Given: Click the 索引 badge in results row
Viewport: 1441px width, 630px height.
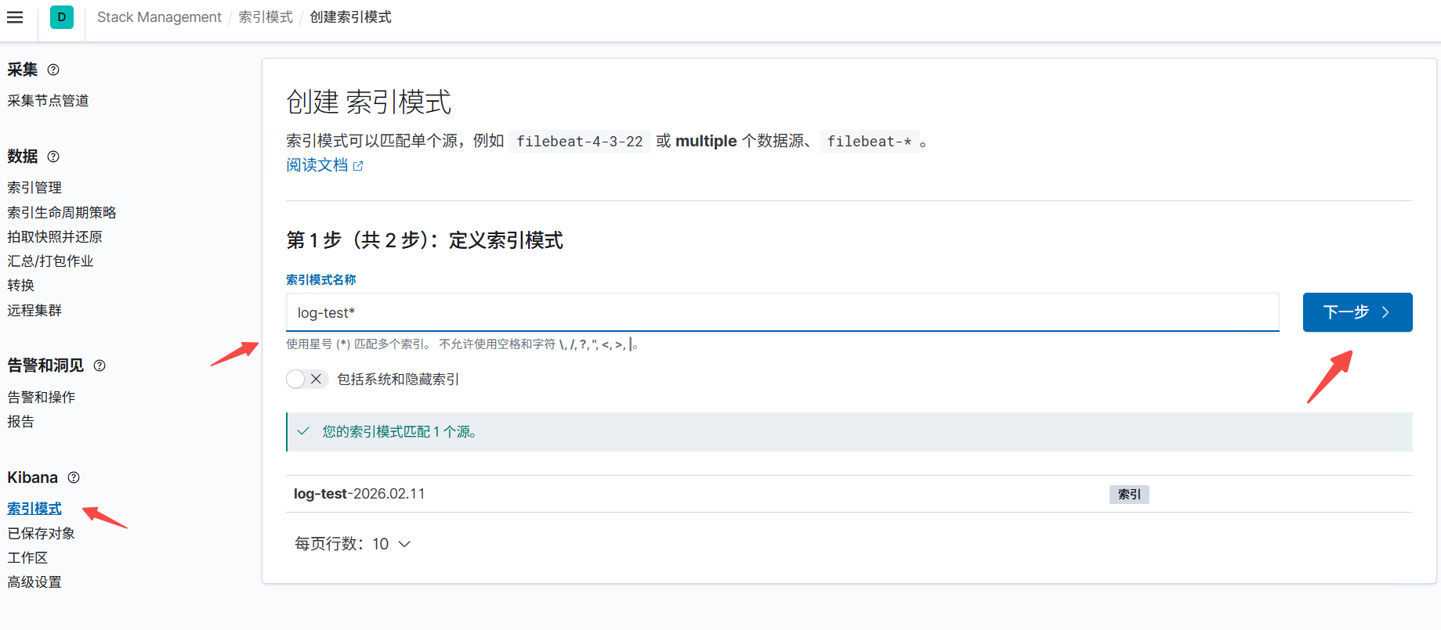Looking at the screenshot, I should tap(1129, 495).
